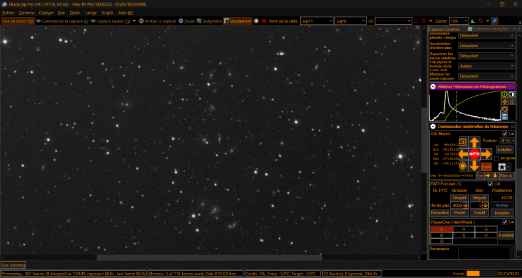
Task: Click the target circle icon on mount pad
Action: pos(463,166)
